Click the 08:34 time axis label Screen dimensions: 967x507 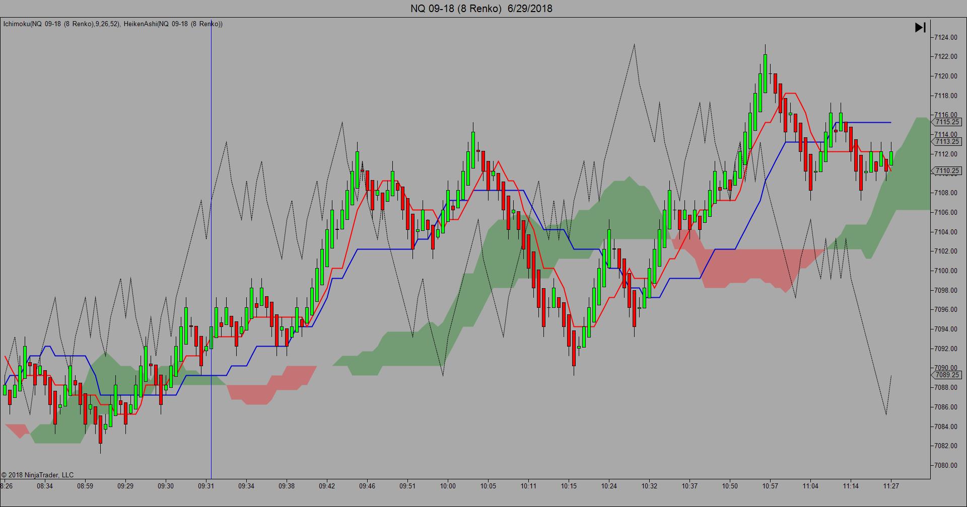tap(45, 486)
